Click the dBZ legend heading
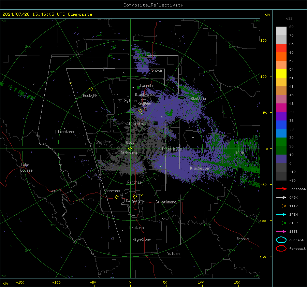The width and height of the screenshot is (307, 287). pos(289,18)
